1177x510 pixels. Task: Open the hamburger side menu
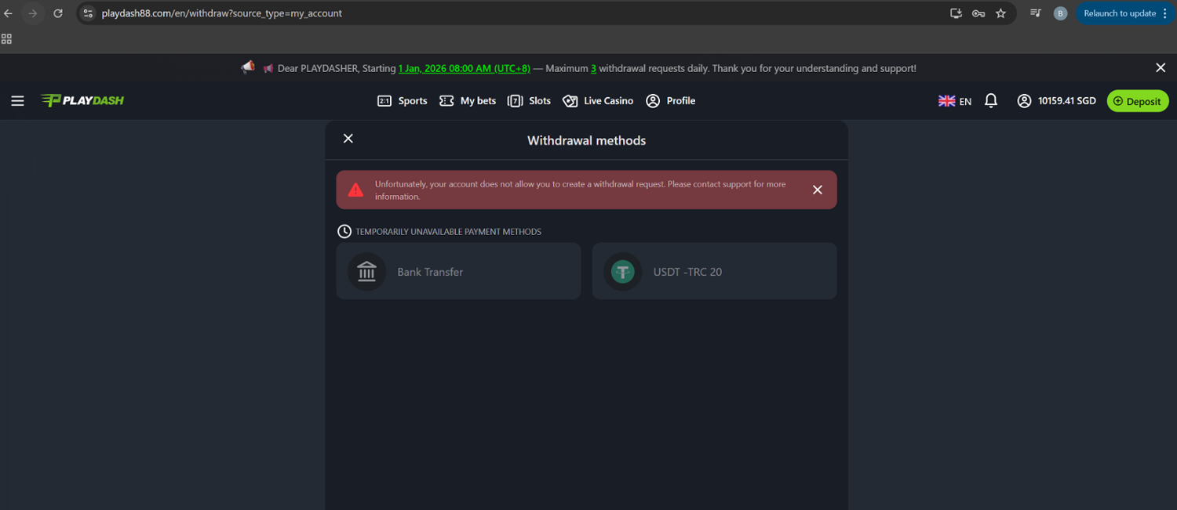[x=17, y=101]
